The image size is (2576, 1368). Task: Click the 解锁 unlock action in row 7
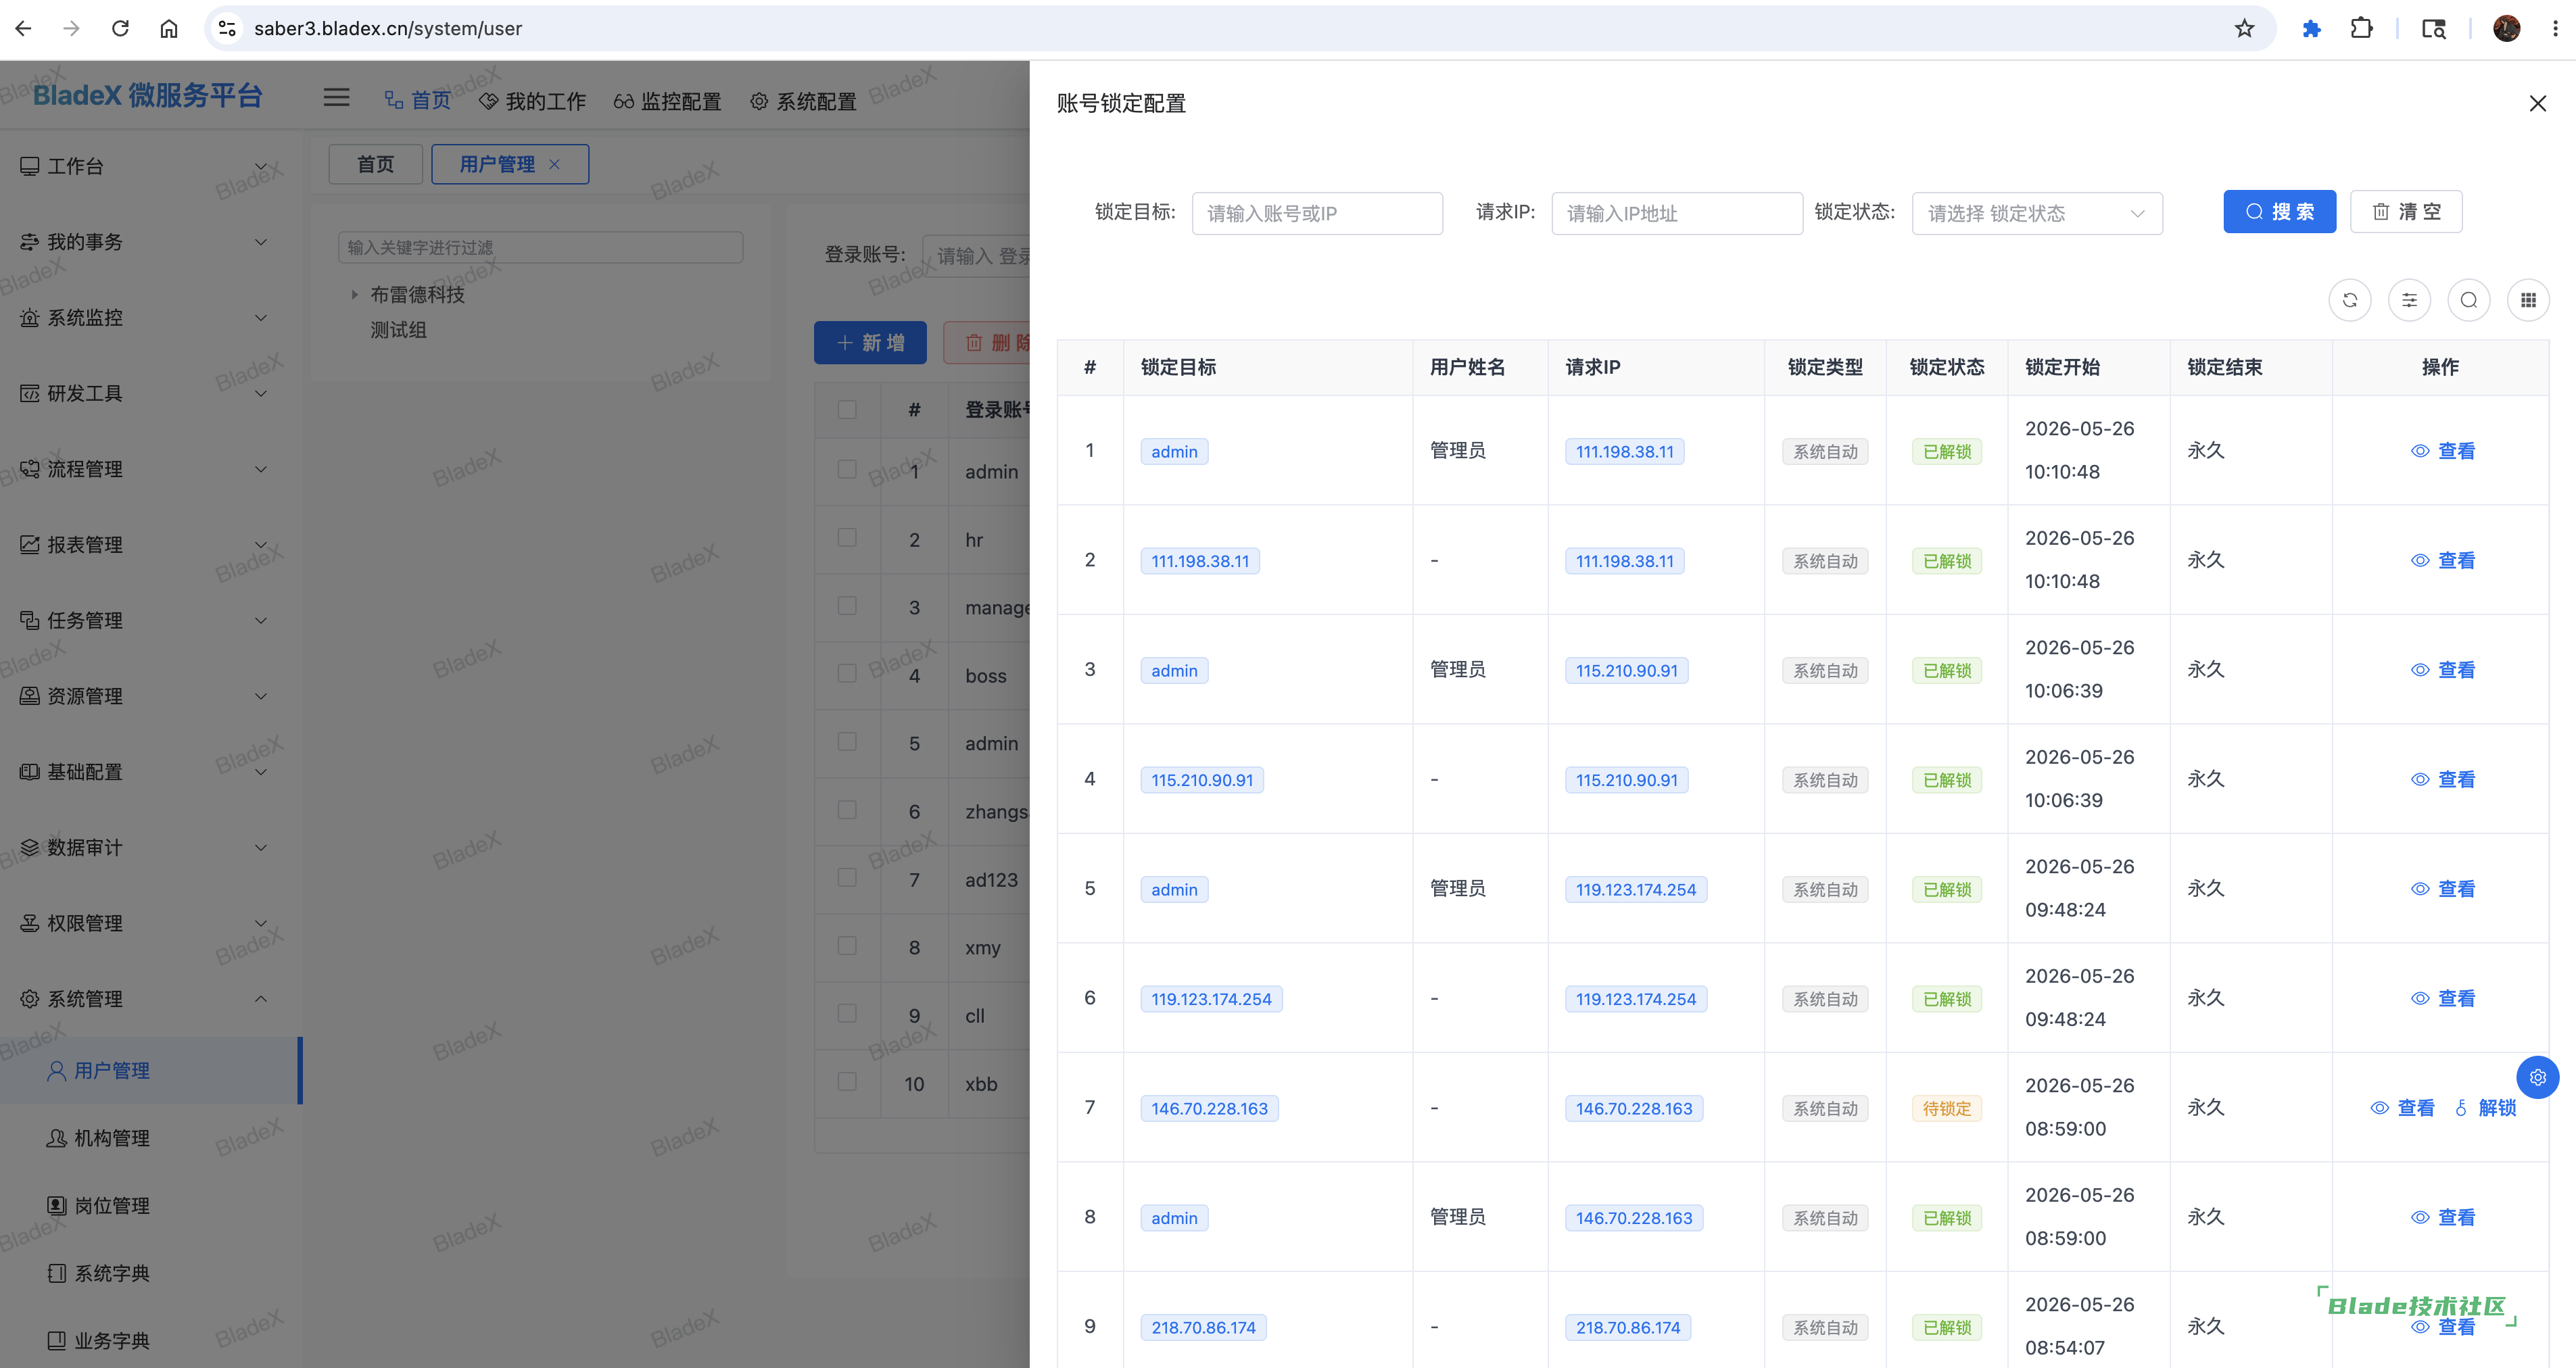(x=2486, y=1108)
